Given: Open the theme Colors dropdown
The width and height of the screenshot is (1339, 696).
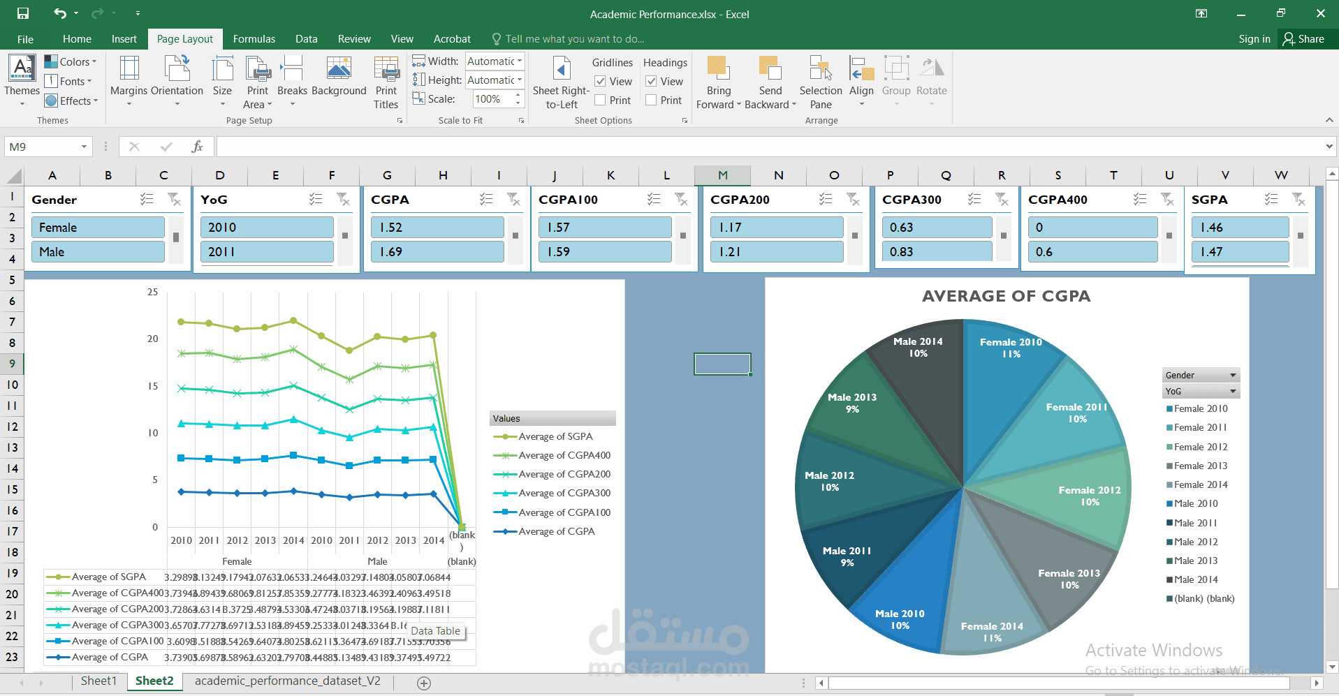Looking at the screenshot, I should [71, 61].
